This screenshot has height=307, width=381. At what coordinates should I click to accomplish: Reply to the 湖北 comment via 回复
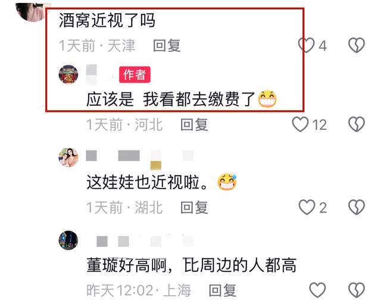[194, 208]
